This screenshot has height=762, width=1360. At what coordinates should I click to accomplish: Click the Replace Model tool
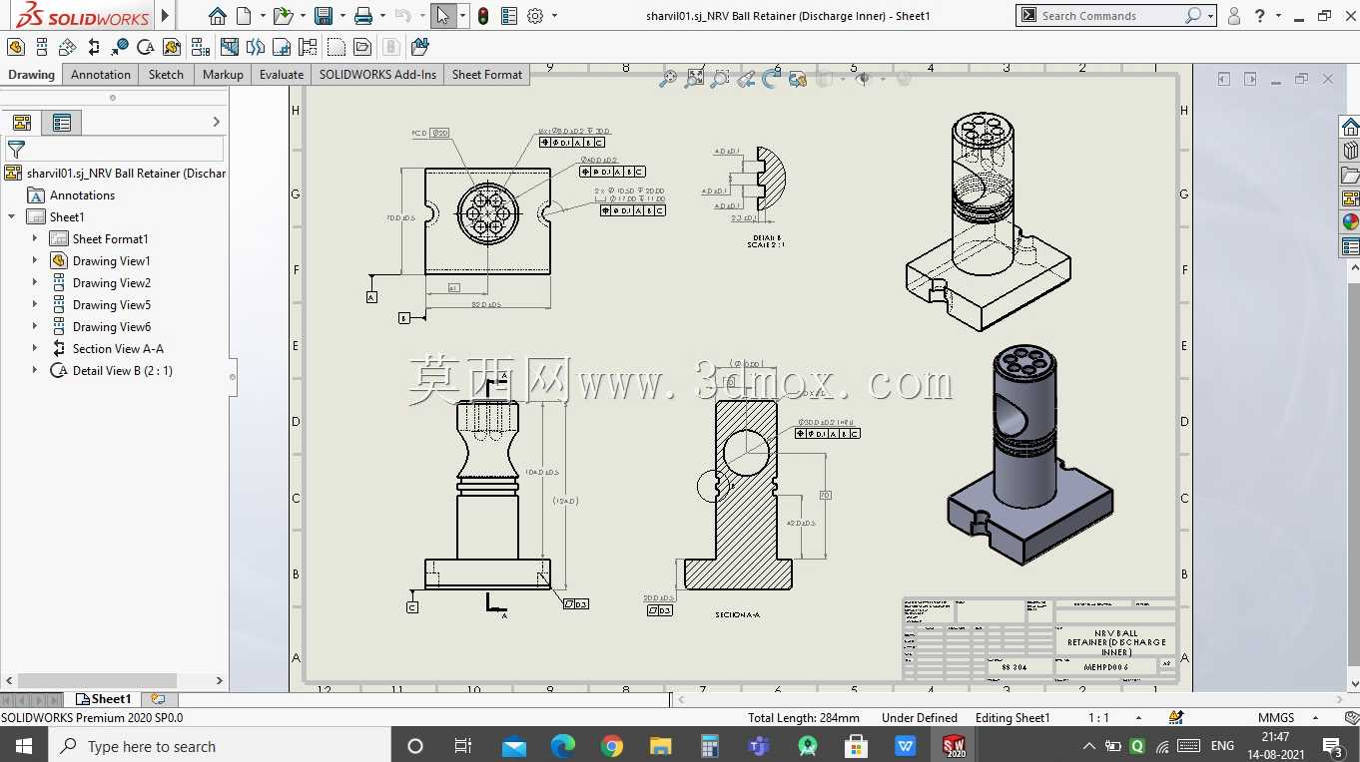click(x=419, y=47)
